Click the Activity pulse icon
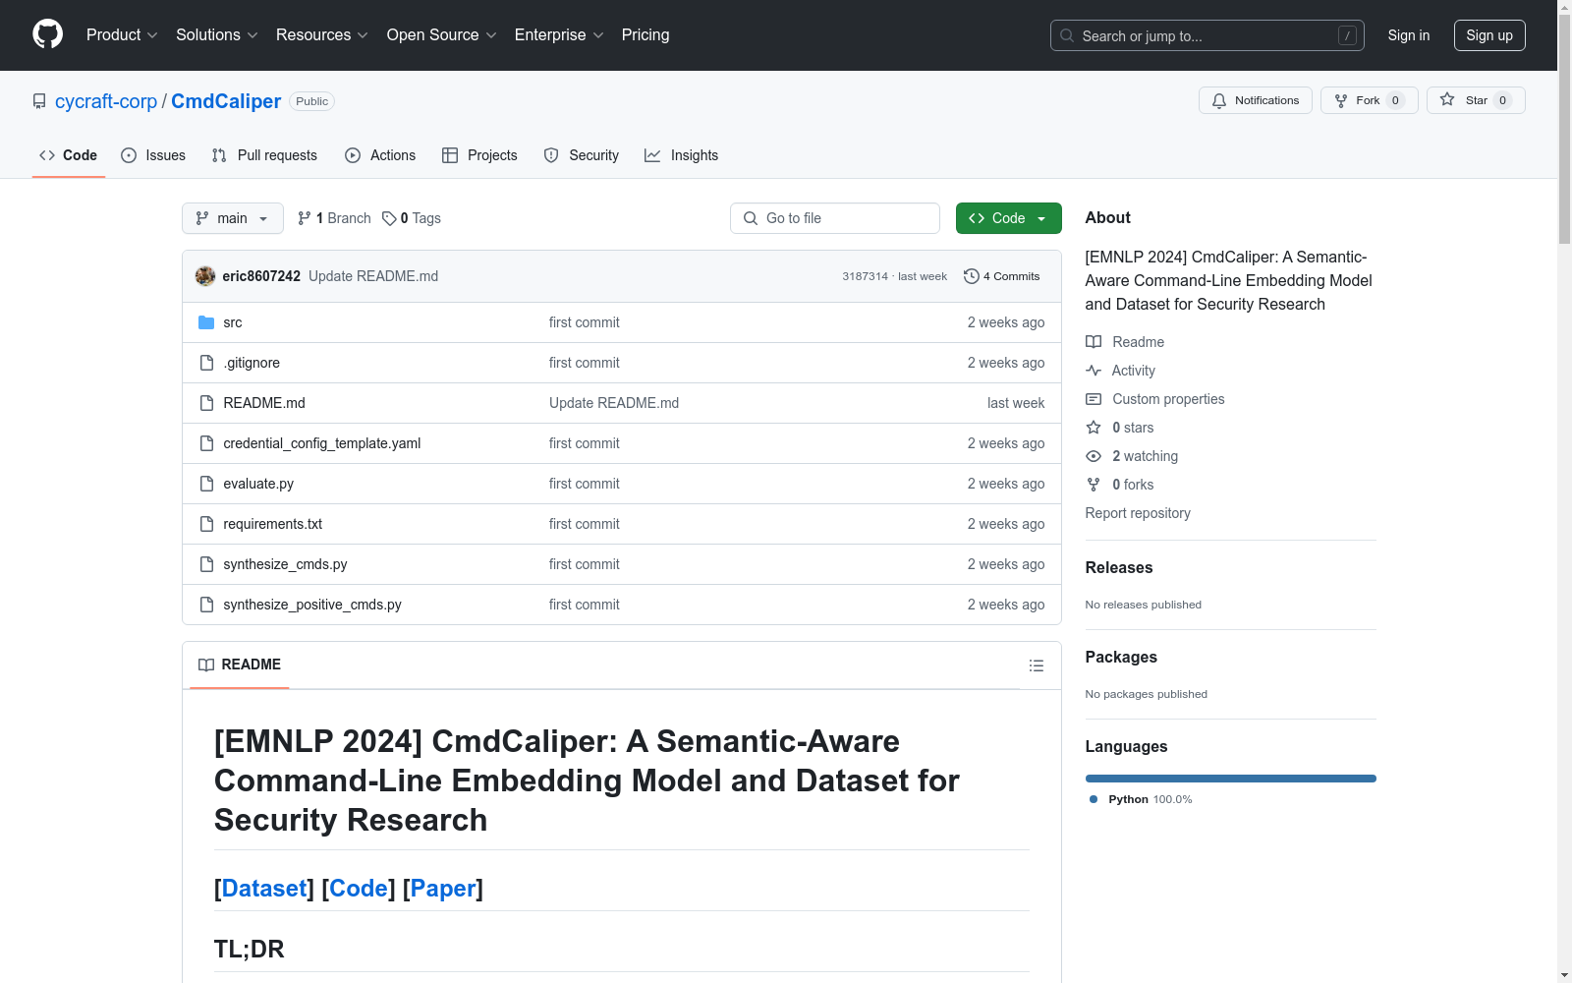Screen dimensions: 1572x983 coord(1094,371)
